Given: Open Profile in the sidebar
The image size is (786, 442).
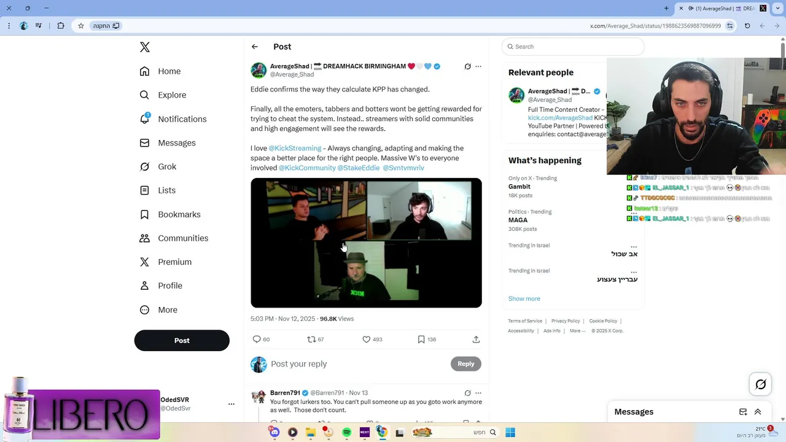Looking at the screenshot, I should (x=161, y=285).
